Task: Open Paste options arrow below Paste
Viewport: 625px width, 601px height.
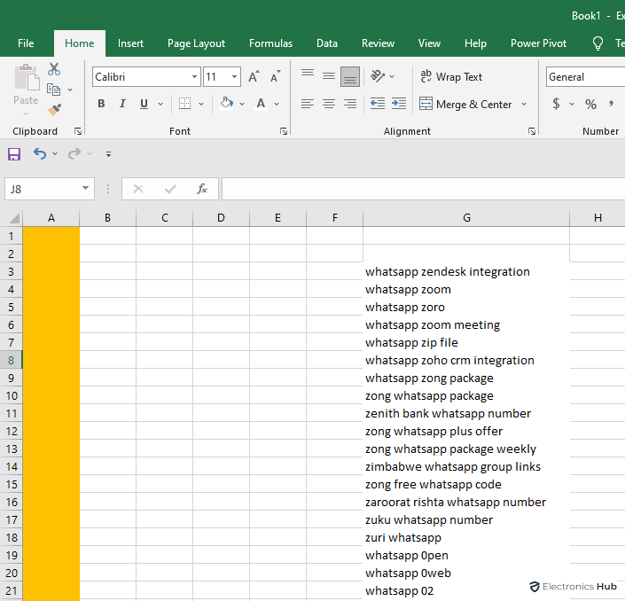Action: (x=26, y=113)
